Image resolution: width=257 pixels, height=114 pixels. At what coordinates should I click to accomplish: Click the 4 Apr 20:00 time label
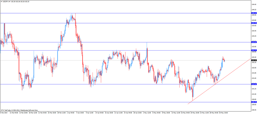click(80, 113)
